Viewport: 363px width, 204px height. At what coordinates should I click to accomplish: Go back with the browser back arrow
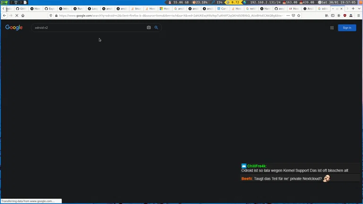tap(5, 16)
